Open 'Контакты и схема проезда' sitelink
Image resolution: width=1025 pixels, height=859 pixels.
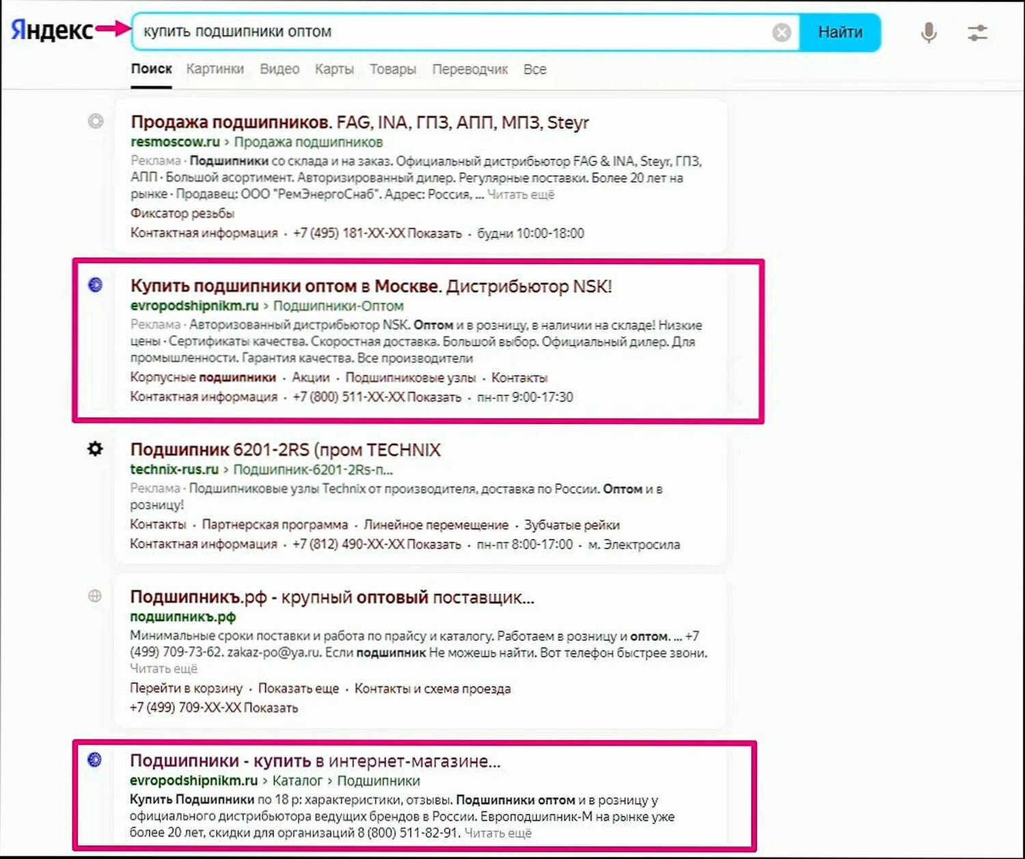pyautogui.click(x=433, y=689)
